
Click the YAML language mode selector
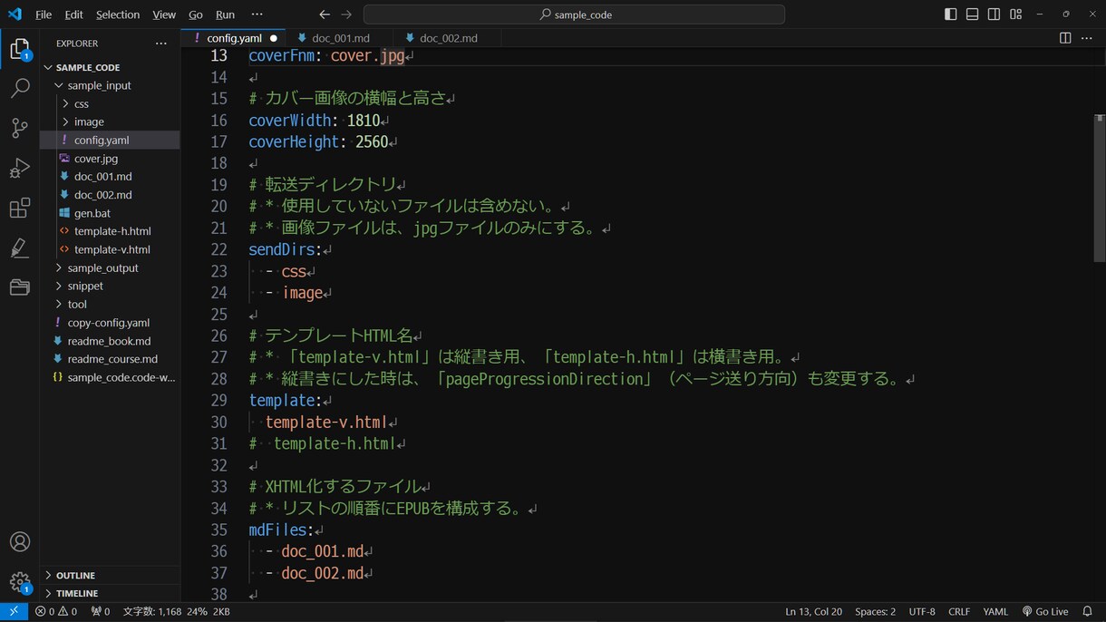[995, 612]
